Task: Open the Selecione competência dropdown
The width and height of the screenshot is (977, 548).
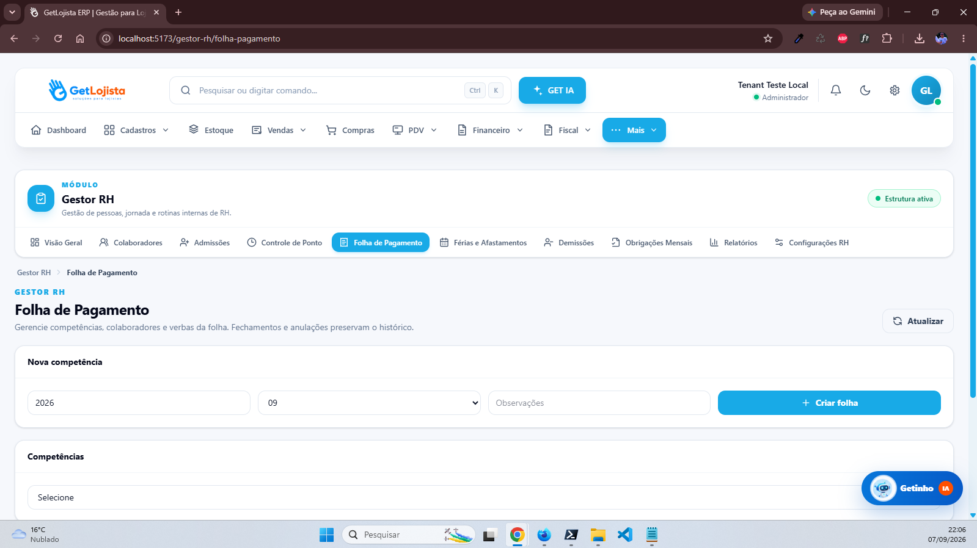Action: point(484,497)
